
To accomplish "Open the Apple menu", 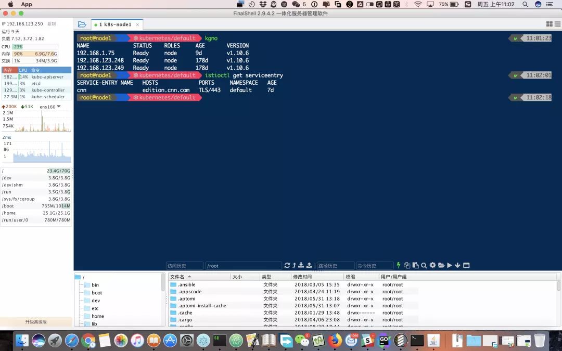I will [10, 4].
